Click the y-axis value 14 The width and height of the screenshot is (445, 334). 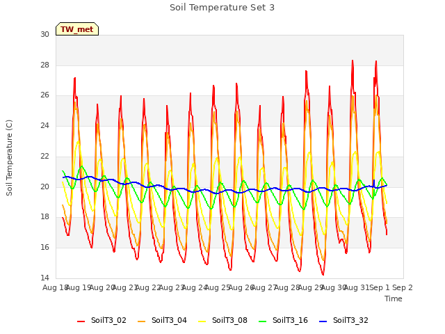[44, 278]
